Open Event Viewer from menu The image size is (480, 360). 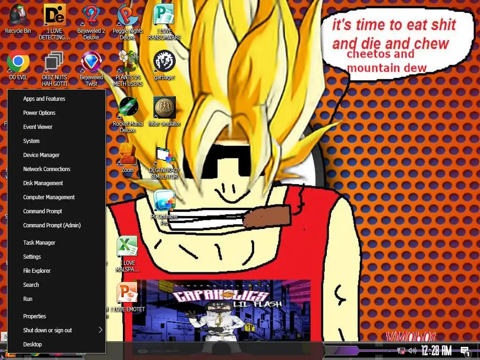[57, 127]
